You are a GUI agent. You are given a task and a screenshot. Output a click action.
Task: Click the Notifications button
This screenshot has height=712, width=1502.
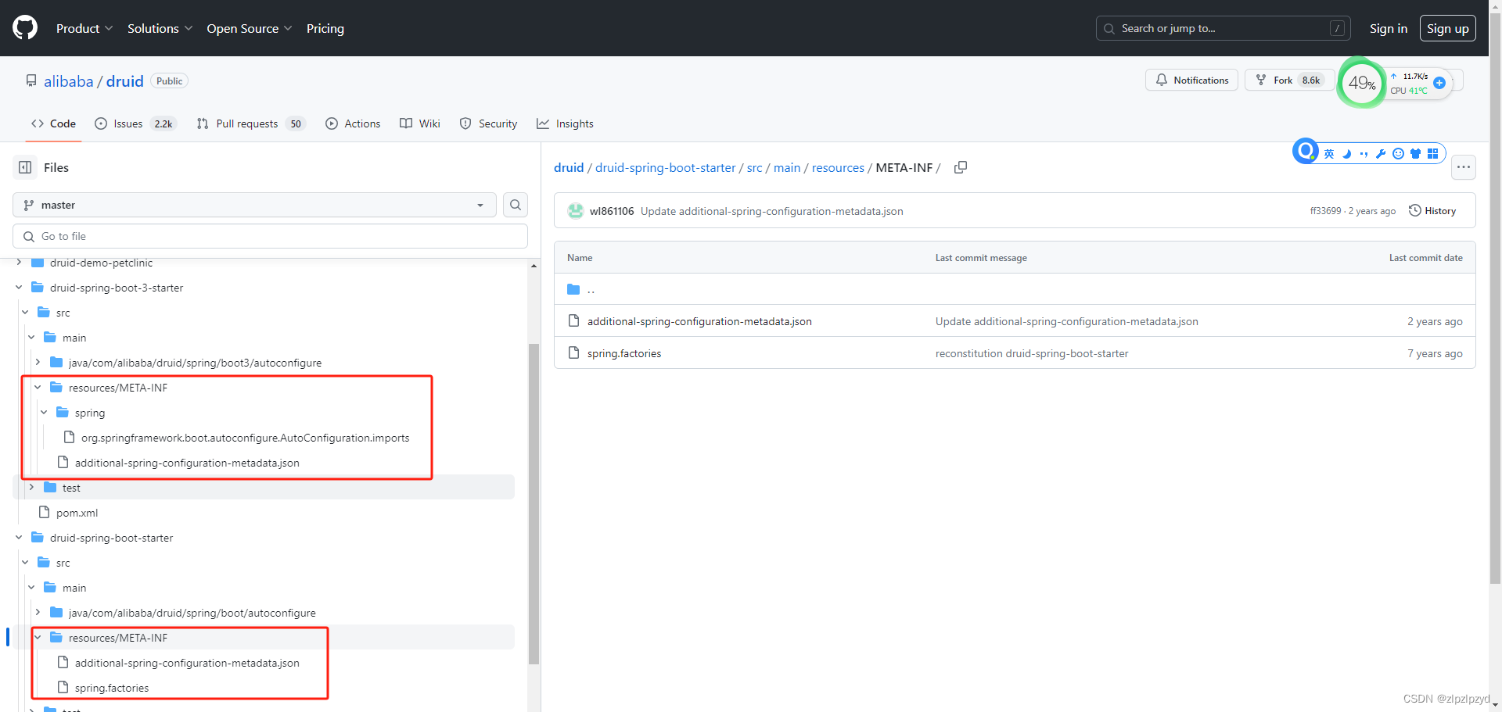point(1192,81)
